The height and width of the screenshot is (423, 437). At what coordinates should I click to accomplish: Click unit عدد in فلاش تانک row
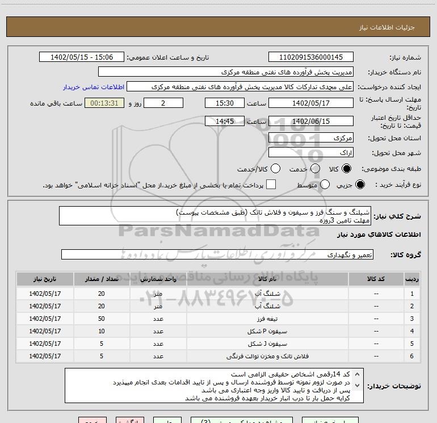tap(158, 356)
